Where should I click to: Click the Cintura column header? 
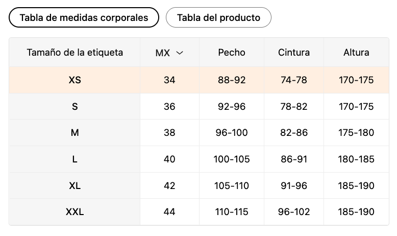[x=294, y=53]
